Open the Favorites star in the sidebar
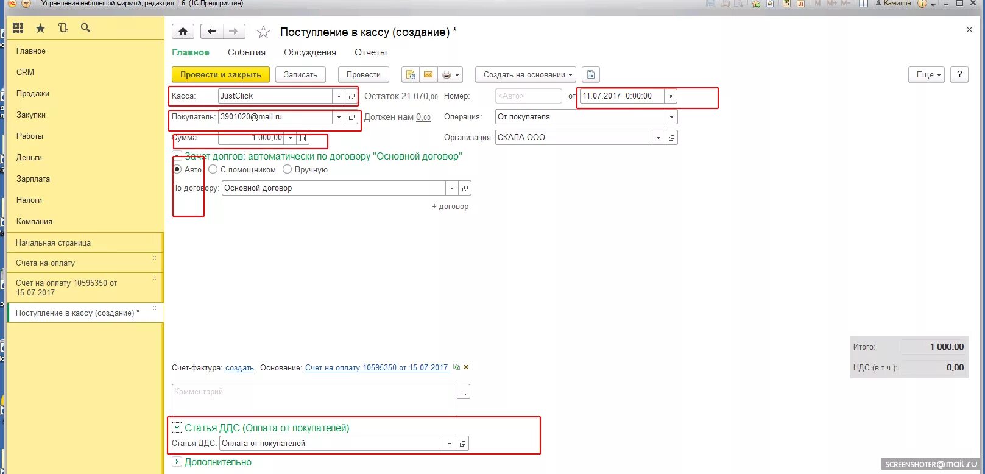985x474 pixels. tap(40, 28)
